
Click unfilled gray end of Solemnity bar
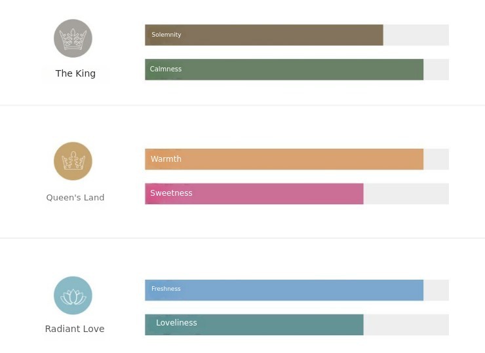point(416,35)
